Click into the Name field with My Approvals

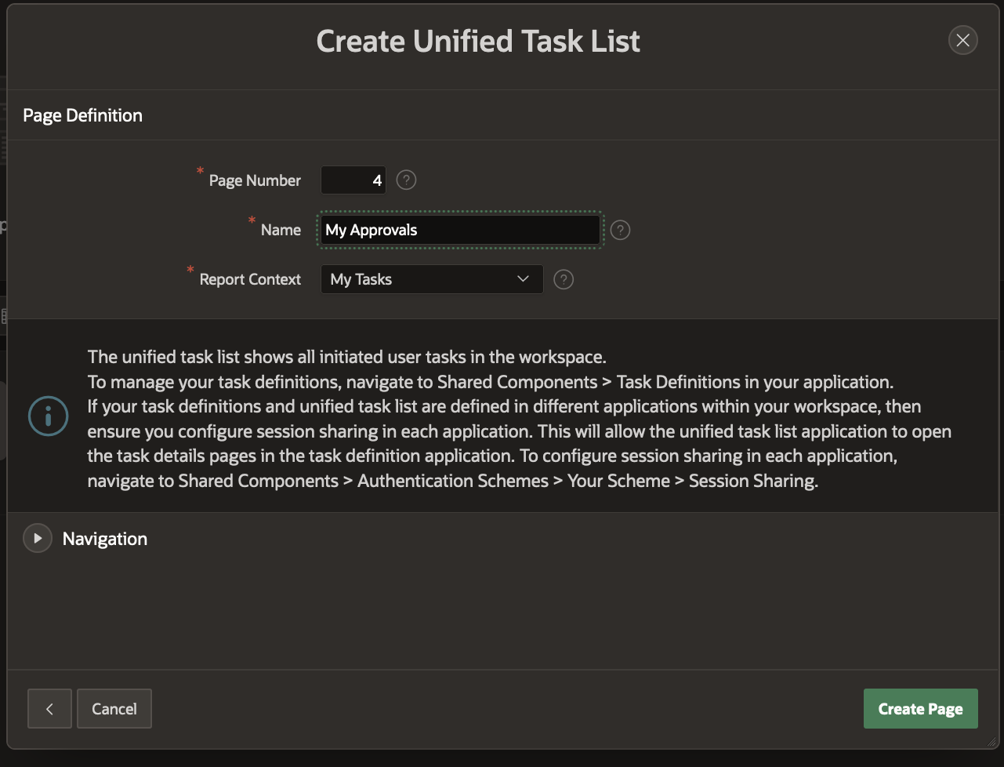coord(460,230)
